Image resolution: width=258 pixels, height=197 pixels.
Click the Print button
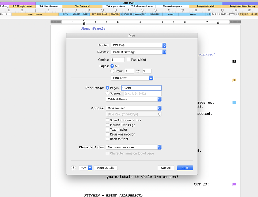(x=185, y=168)
